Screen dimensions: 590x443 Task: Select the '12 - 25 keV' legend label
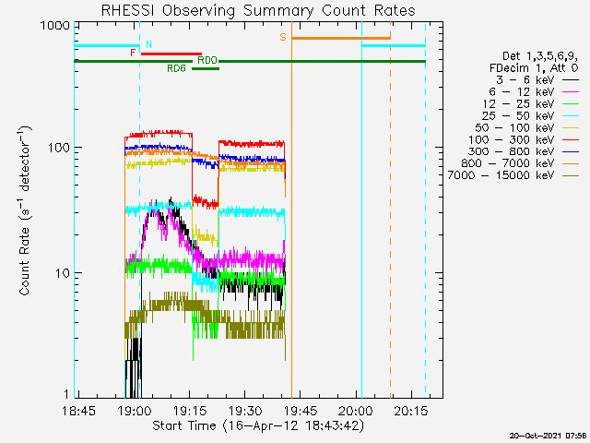pos(518,104)
